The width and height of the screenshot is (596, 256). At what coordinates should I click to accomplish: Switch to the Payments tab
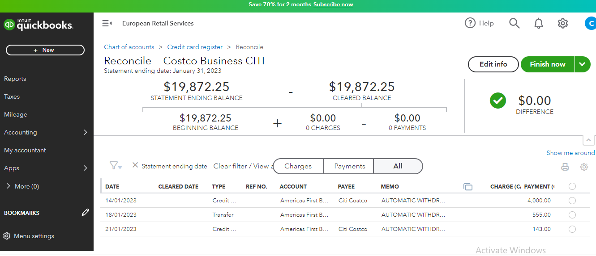coord(350,166)
